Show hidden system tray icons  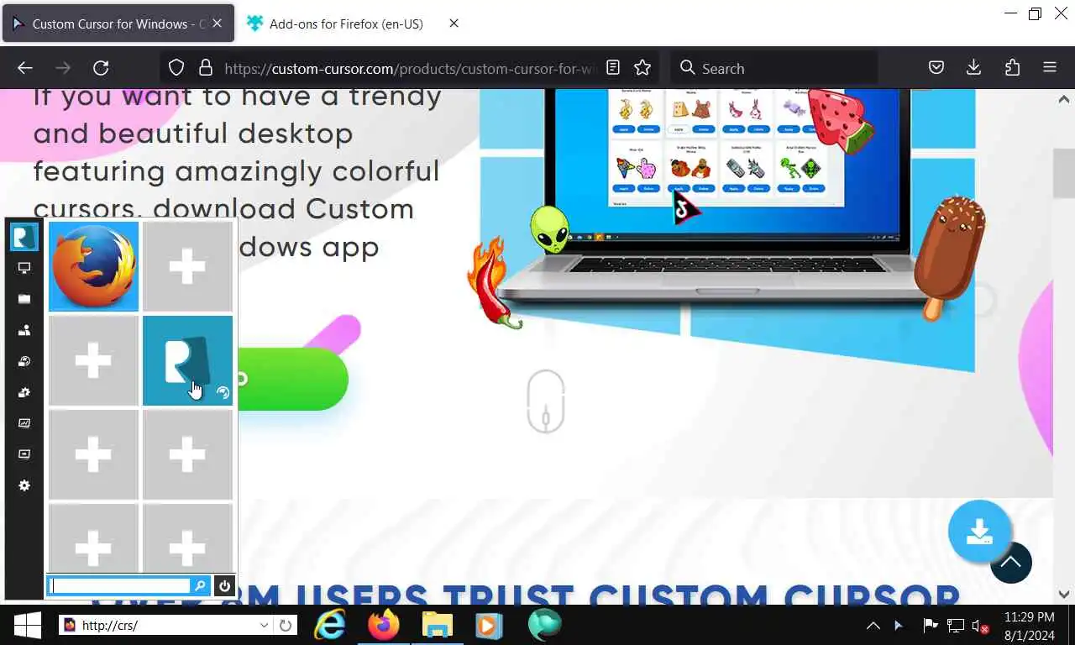[873, 625]
